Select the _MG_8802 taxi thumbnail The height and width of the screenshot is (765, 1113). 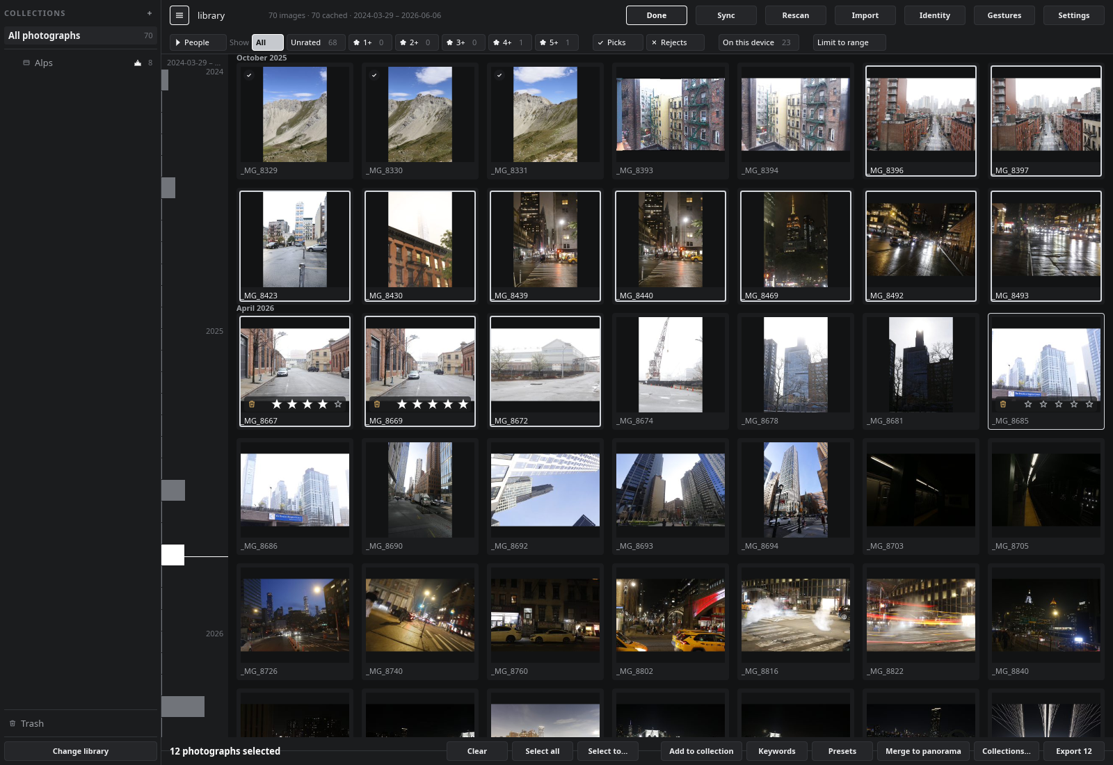pos(671,622)
